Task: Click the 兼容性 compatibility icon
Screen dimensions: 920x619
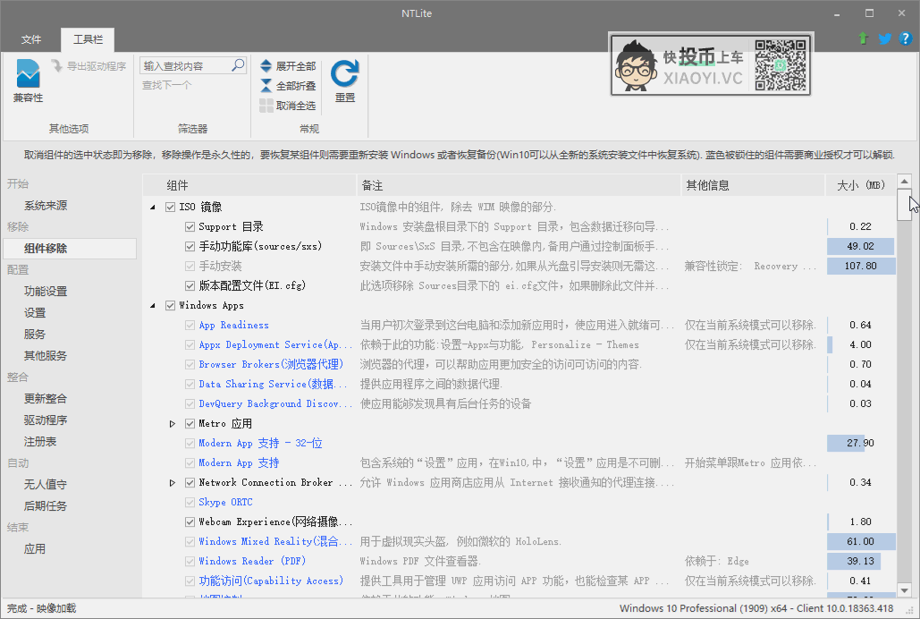Action: coord(28,74)
